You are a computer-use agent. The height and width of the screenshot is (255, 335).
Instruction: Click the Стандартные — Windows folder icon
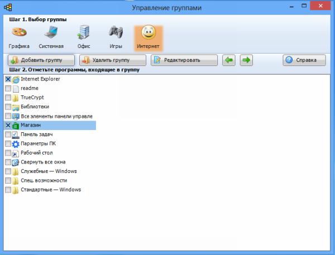(16, 190)
